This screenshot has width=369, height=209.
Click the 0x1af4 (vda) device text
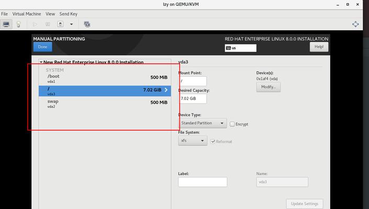click(x=267, y=79)
